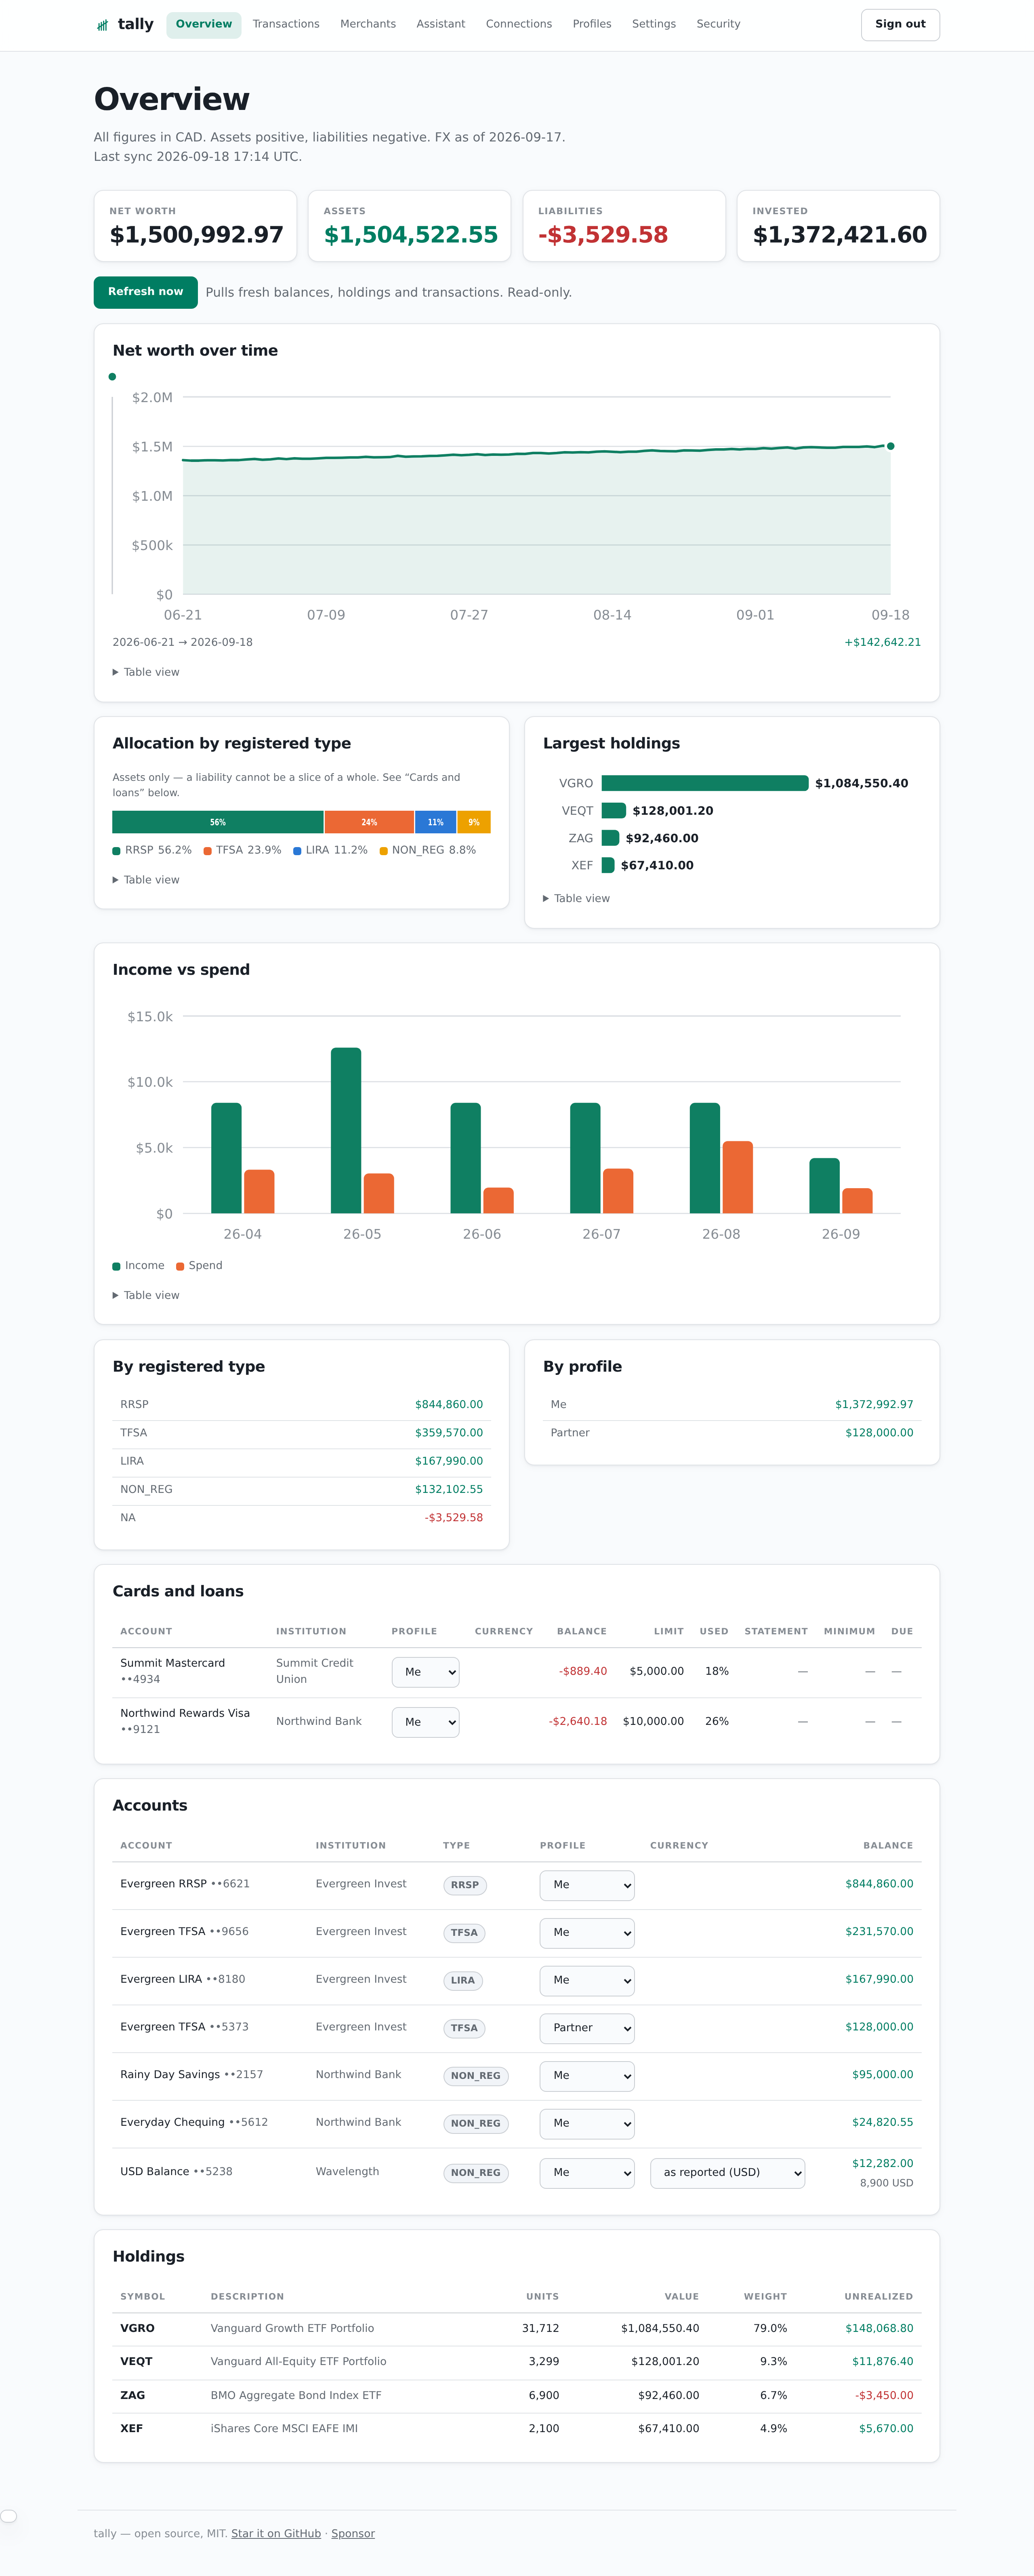Click the Spend legend color swatch

[x=180, y=1266]
